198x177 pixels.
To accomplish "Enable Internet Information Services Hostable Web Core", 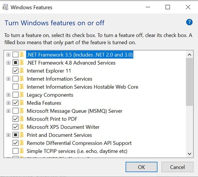I will point(15,87).
